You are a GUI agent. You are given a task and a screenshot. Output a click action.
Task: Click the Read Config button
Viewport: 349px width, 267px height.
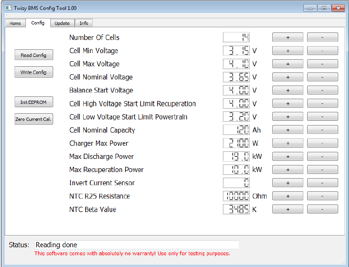(33, 55)
